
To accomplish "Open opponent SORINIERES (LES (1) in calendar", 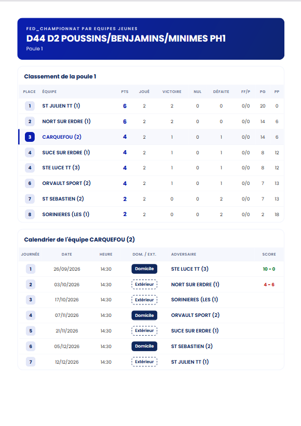I will pos(194,299).
